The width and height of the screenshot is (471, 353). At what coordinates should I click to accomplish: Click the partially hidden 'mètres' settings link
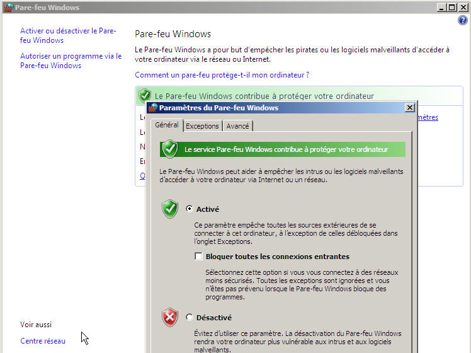[428, 117]
